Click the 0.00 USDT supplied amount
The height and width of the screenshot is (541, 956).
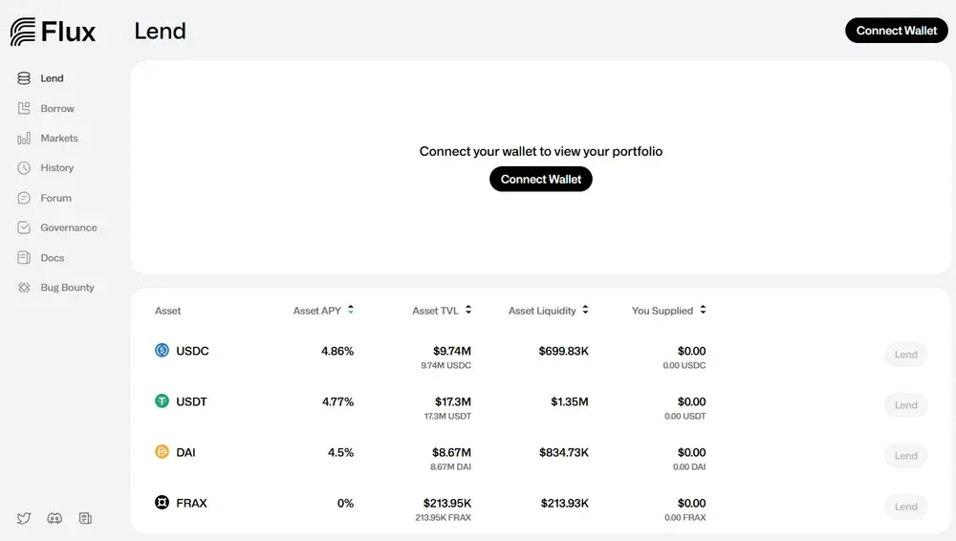tap(685, 416)
